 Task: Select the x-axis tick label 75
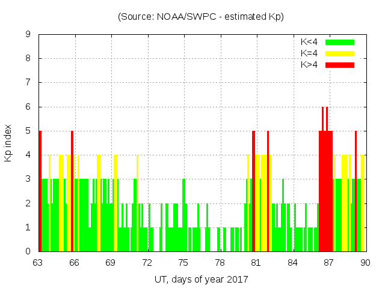pyautogui.click(x=183, y=263)
